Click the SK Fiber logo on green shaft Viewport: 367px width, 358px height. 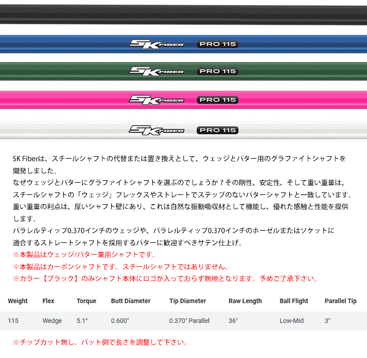click(x=157, y=71)
